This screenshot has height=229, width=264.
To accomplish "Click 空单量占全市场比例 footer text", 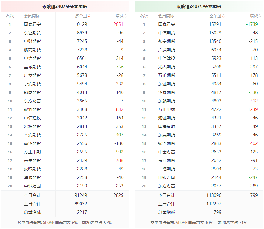I will point(199,223).
